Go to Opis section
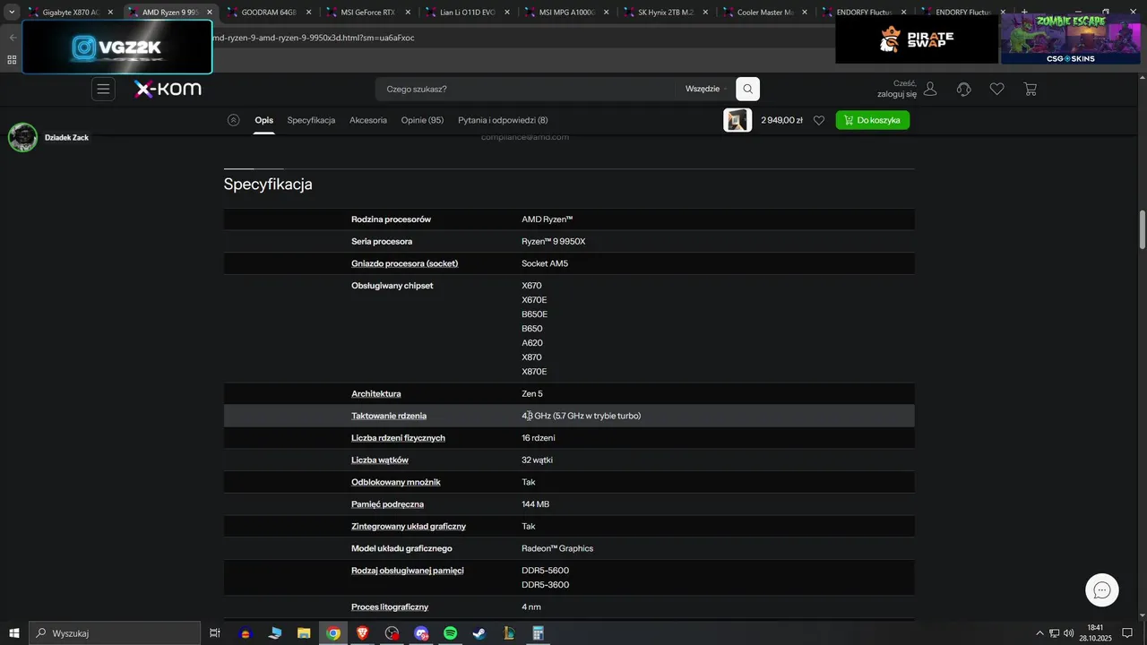 pyautogui.click(x=263, y=120)
